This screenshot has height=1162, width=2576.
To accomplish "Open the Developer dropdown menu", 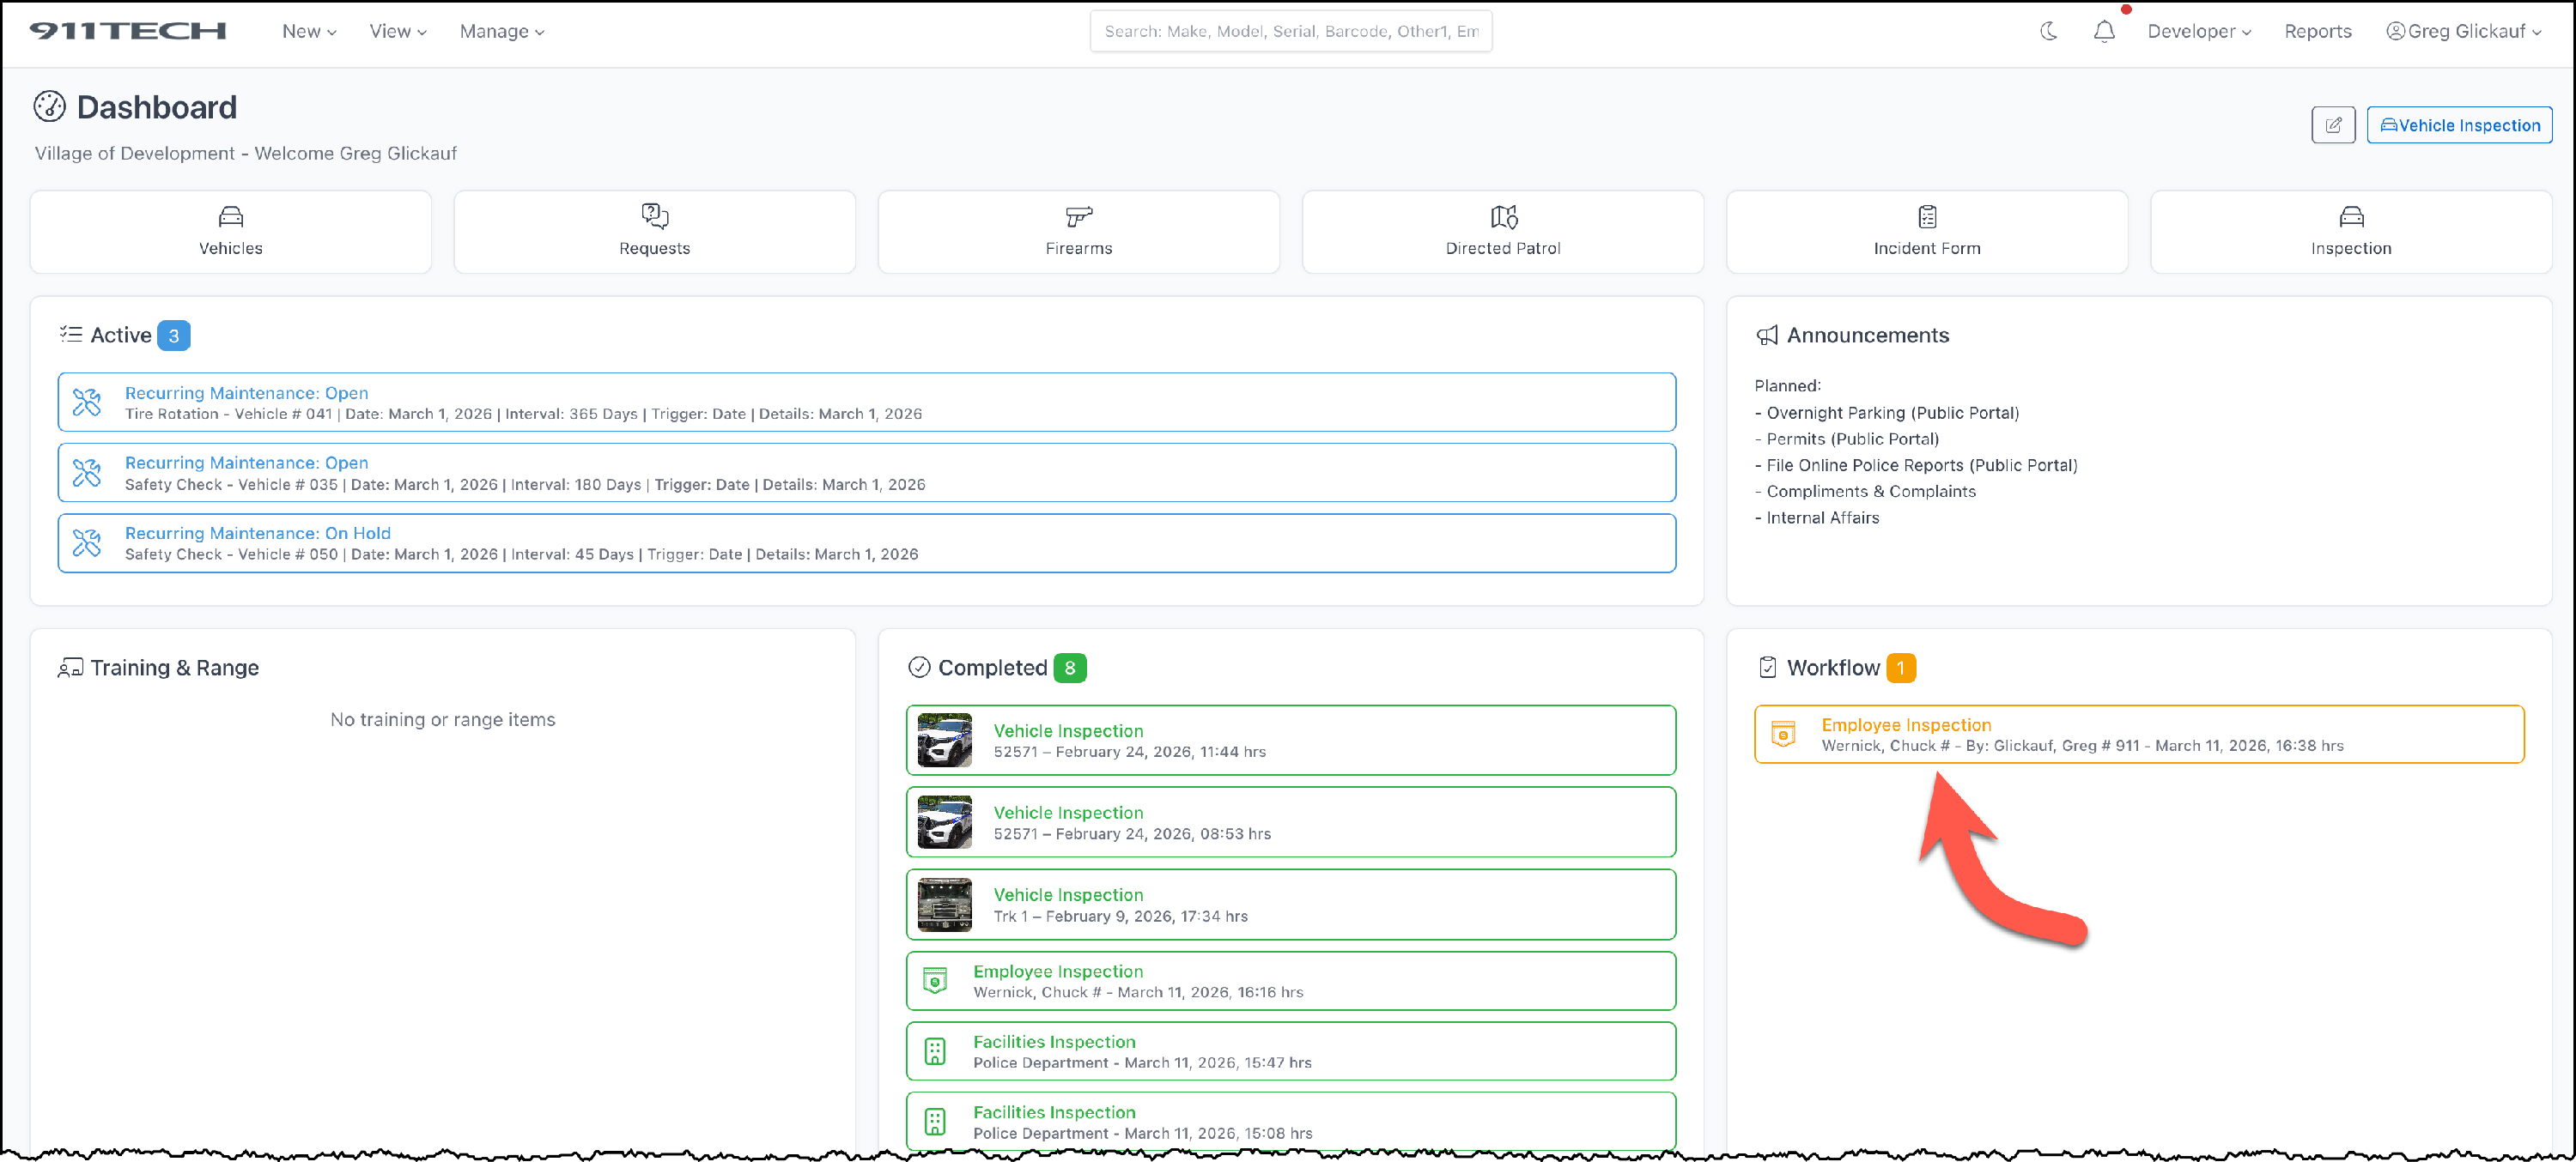I will (2198, 31).
